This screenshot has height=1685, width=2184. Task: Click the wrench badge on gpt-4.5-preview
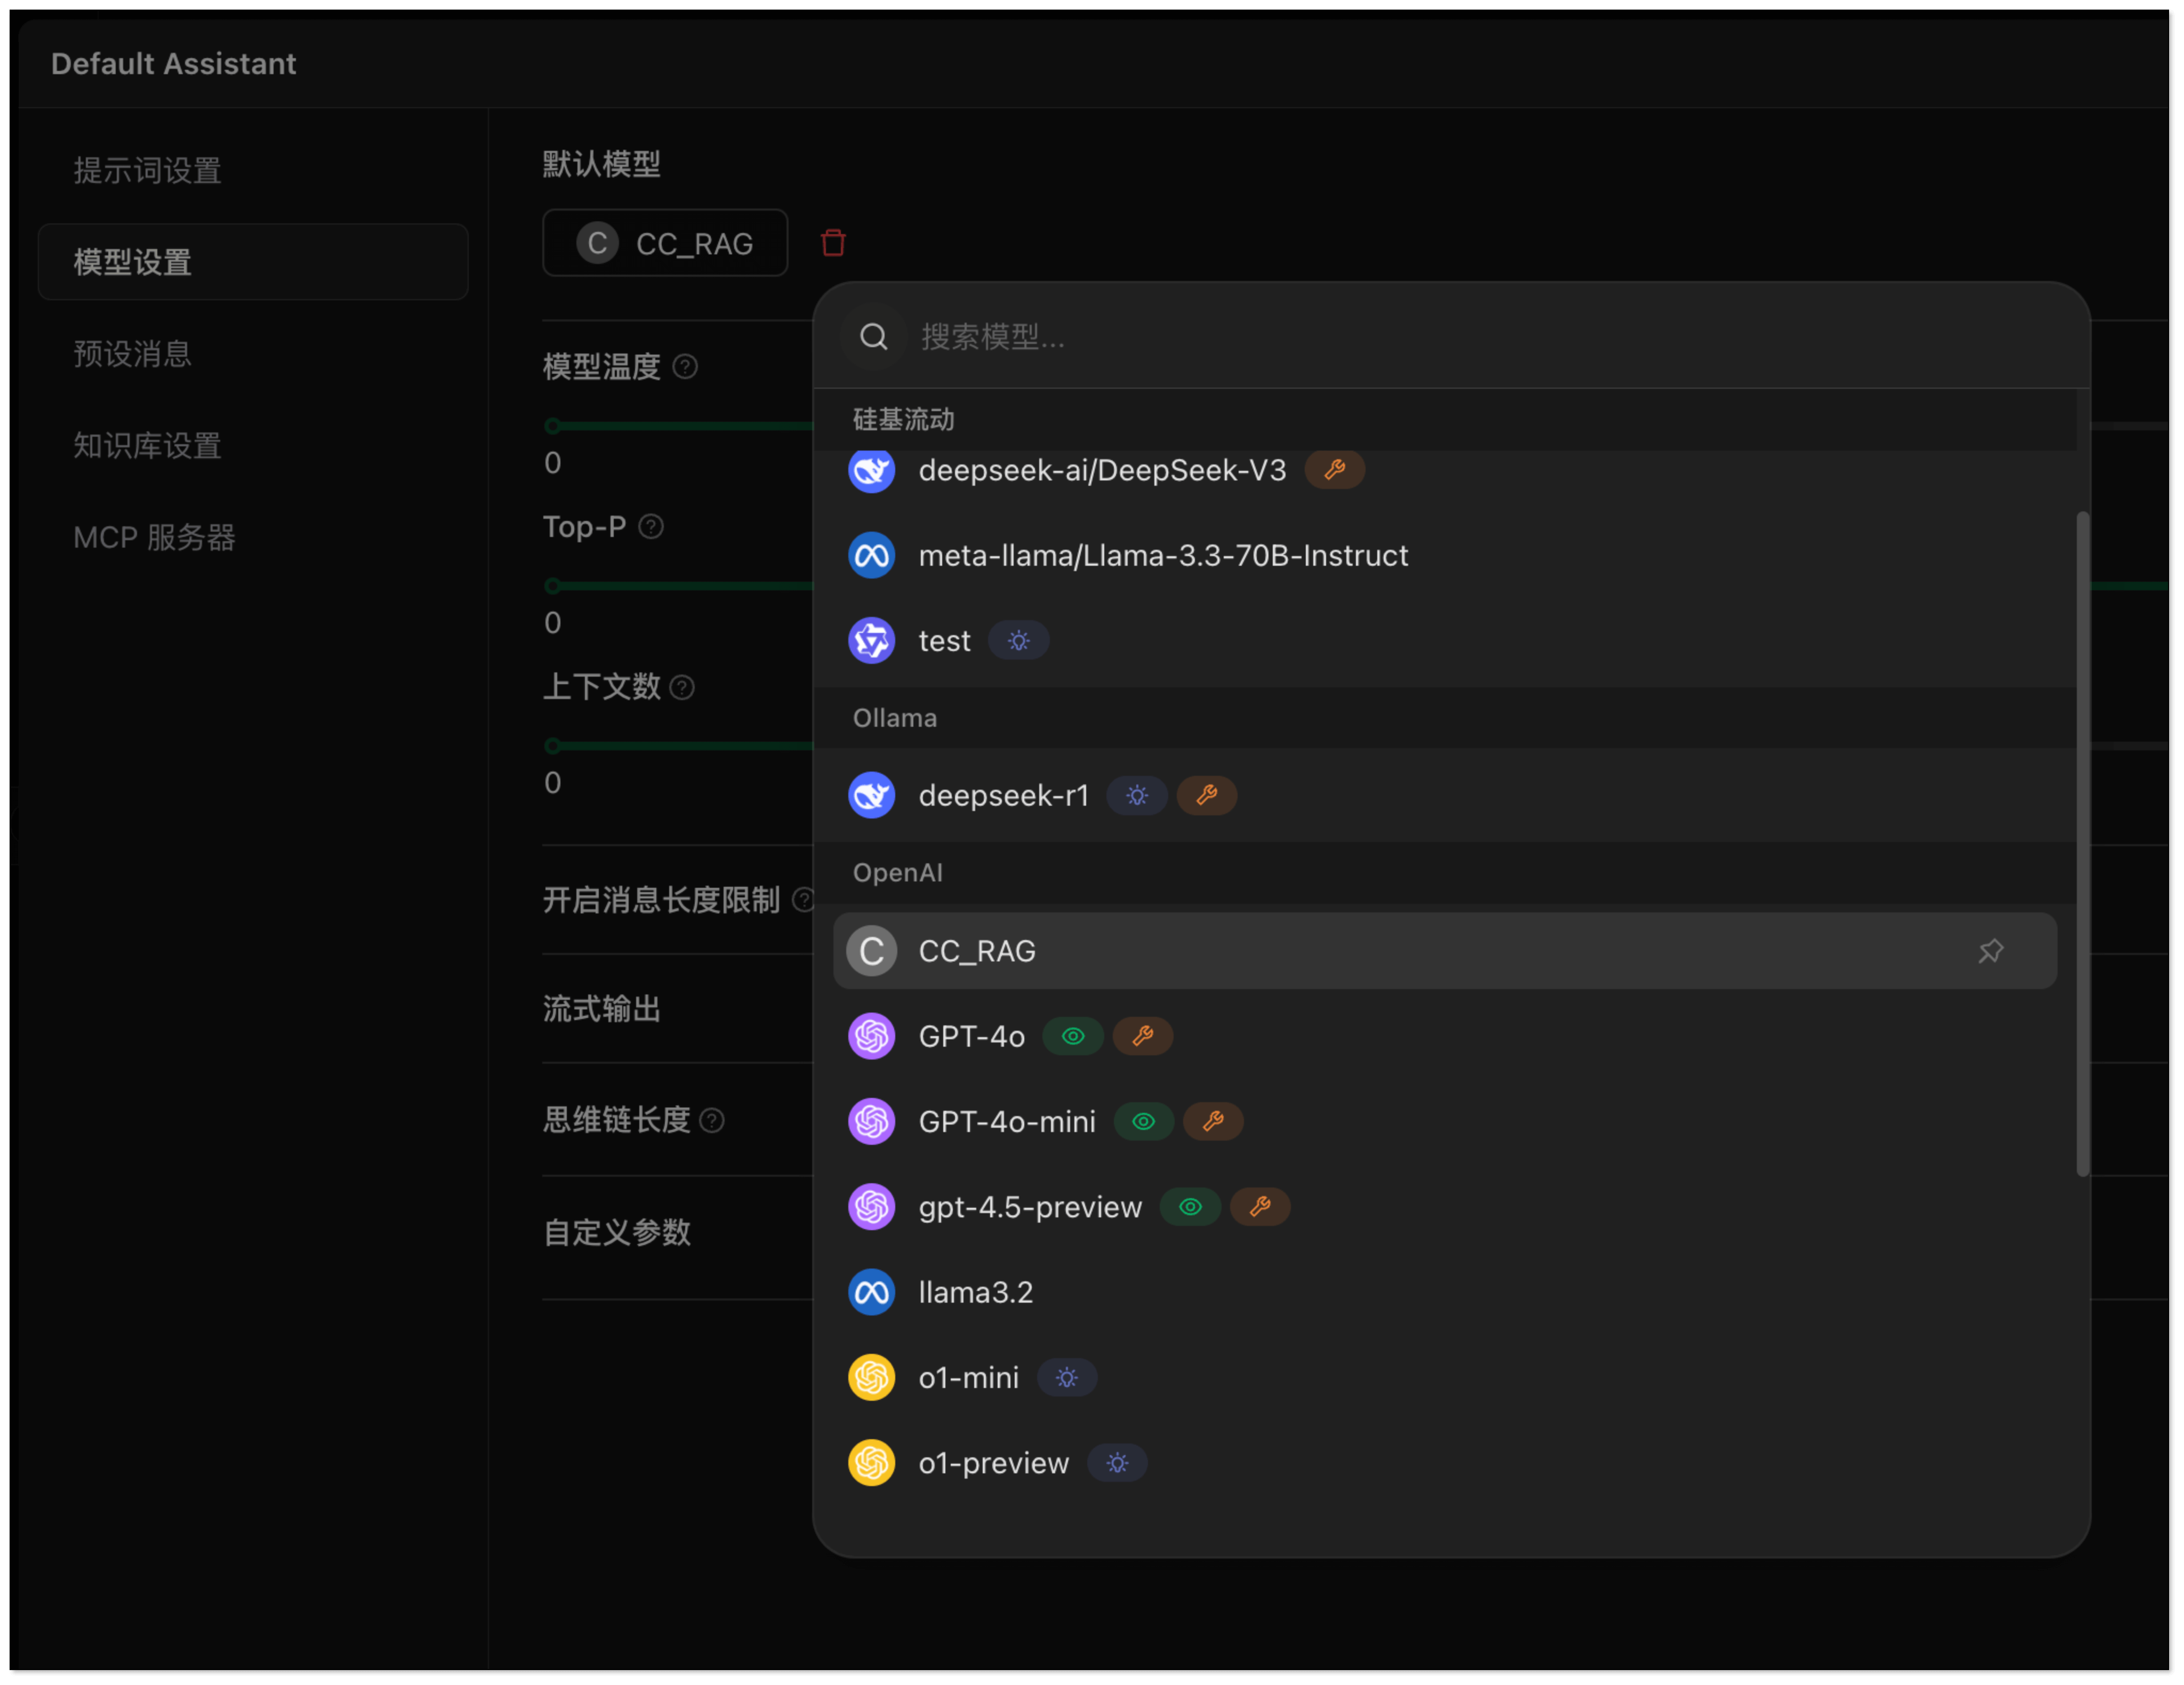[x=1260, y=1207]
